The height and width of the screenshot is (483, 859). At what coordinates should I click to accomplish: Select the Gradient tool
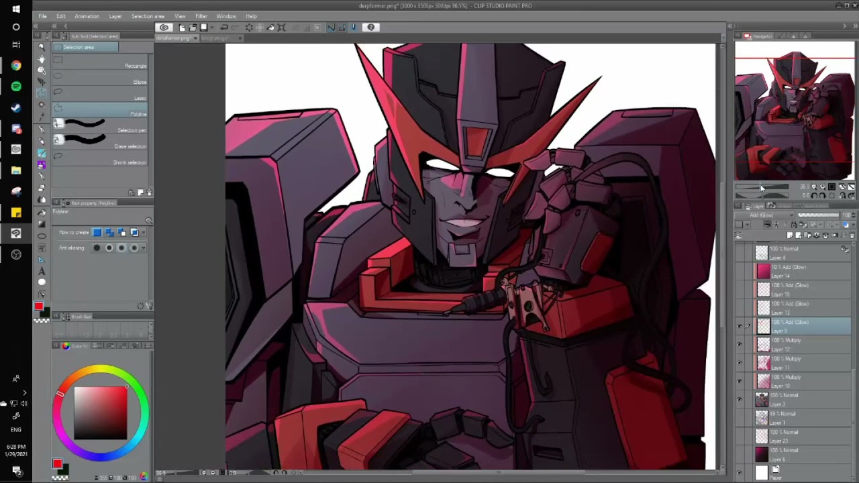tap(42, 223)
